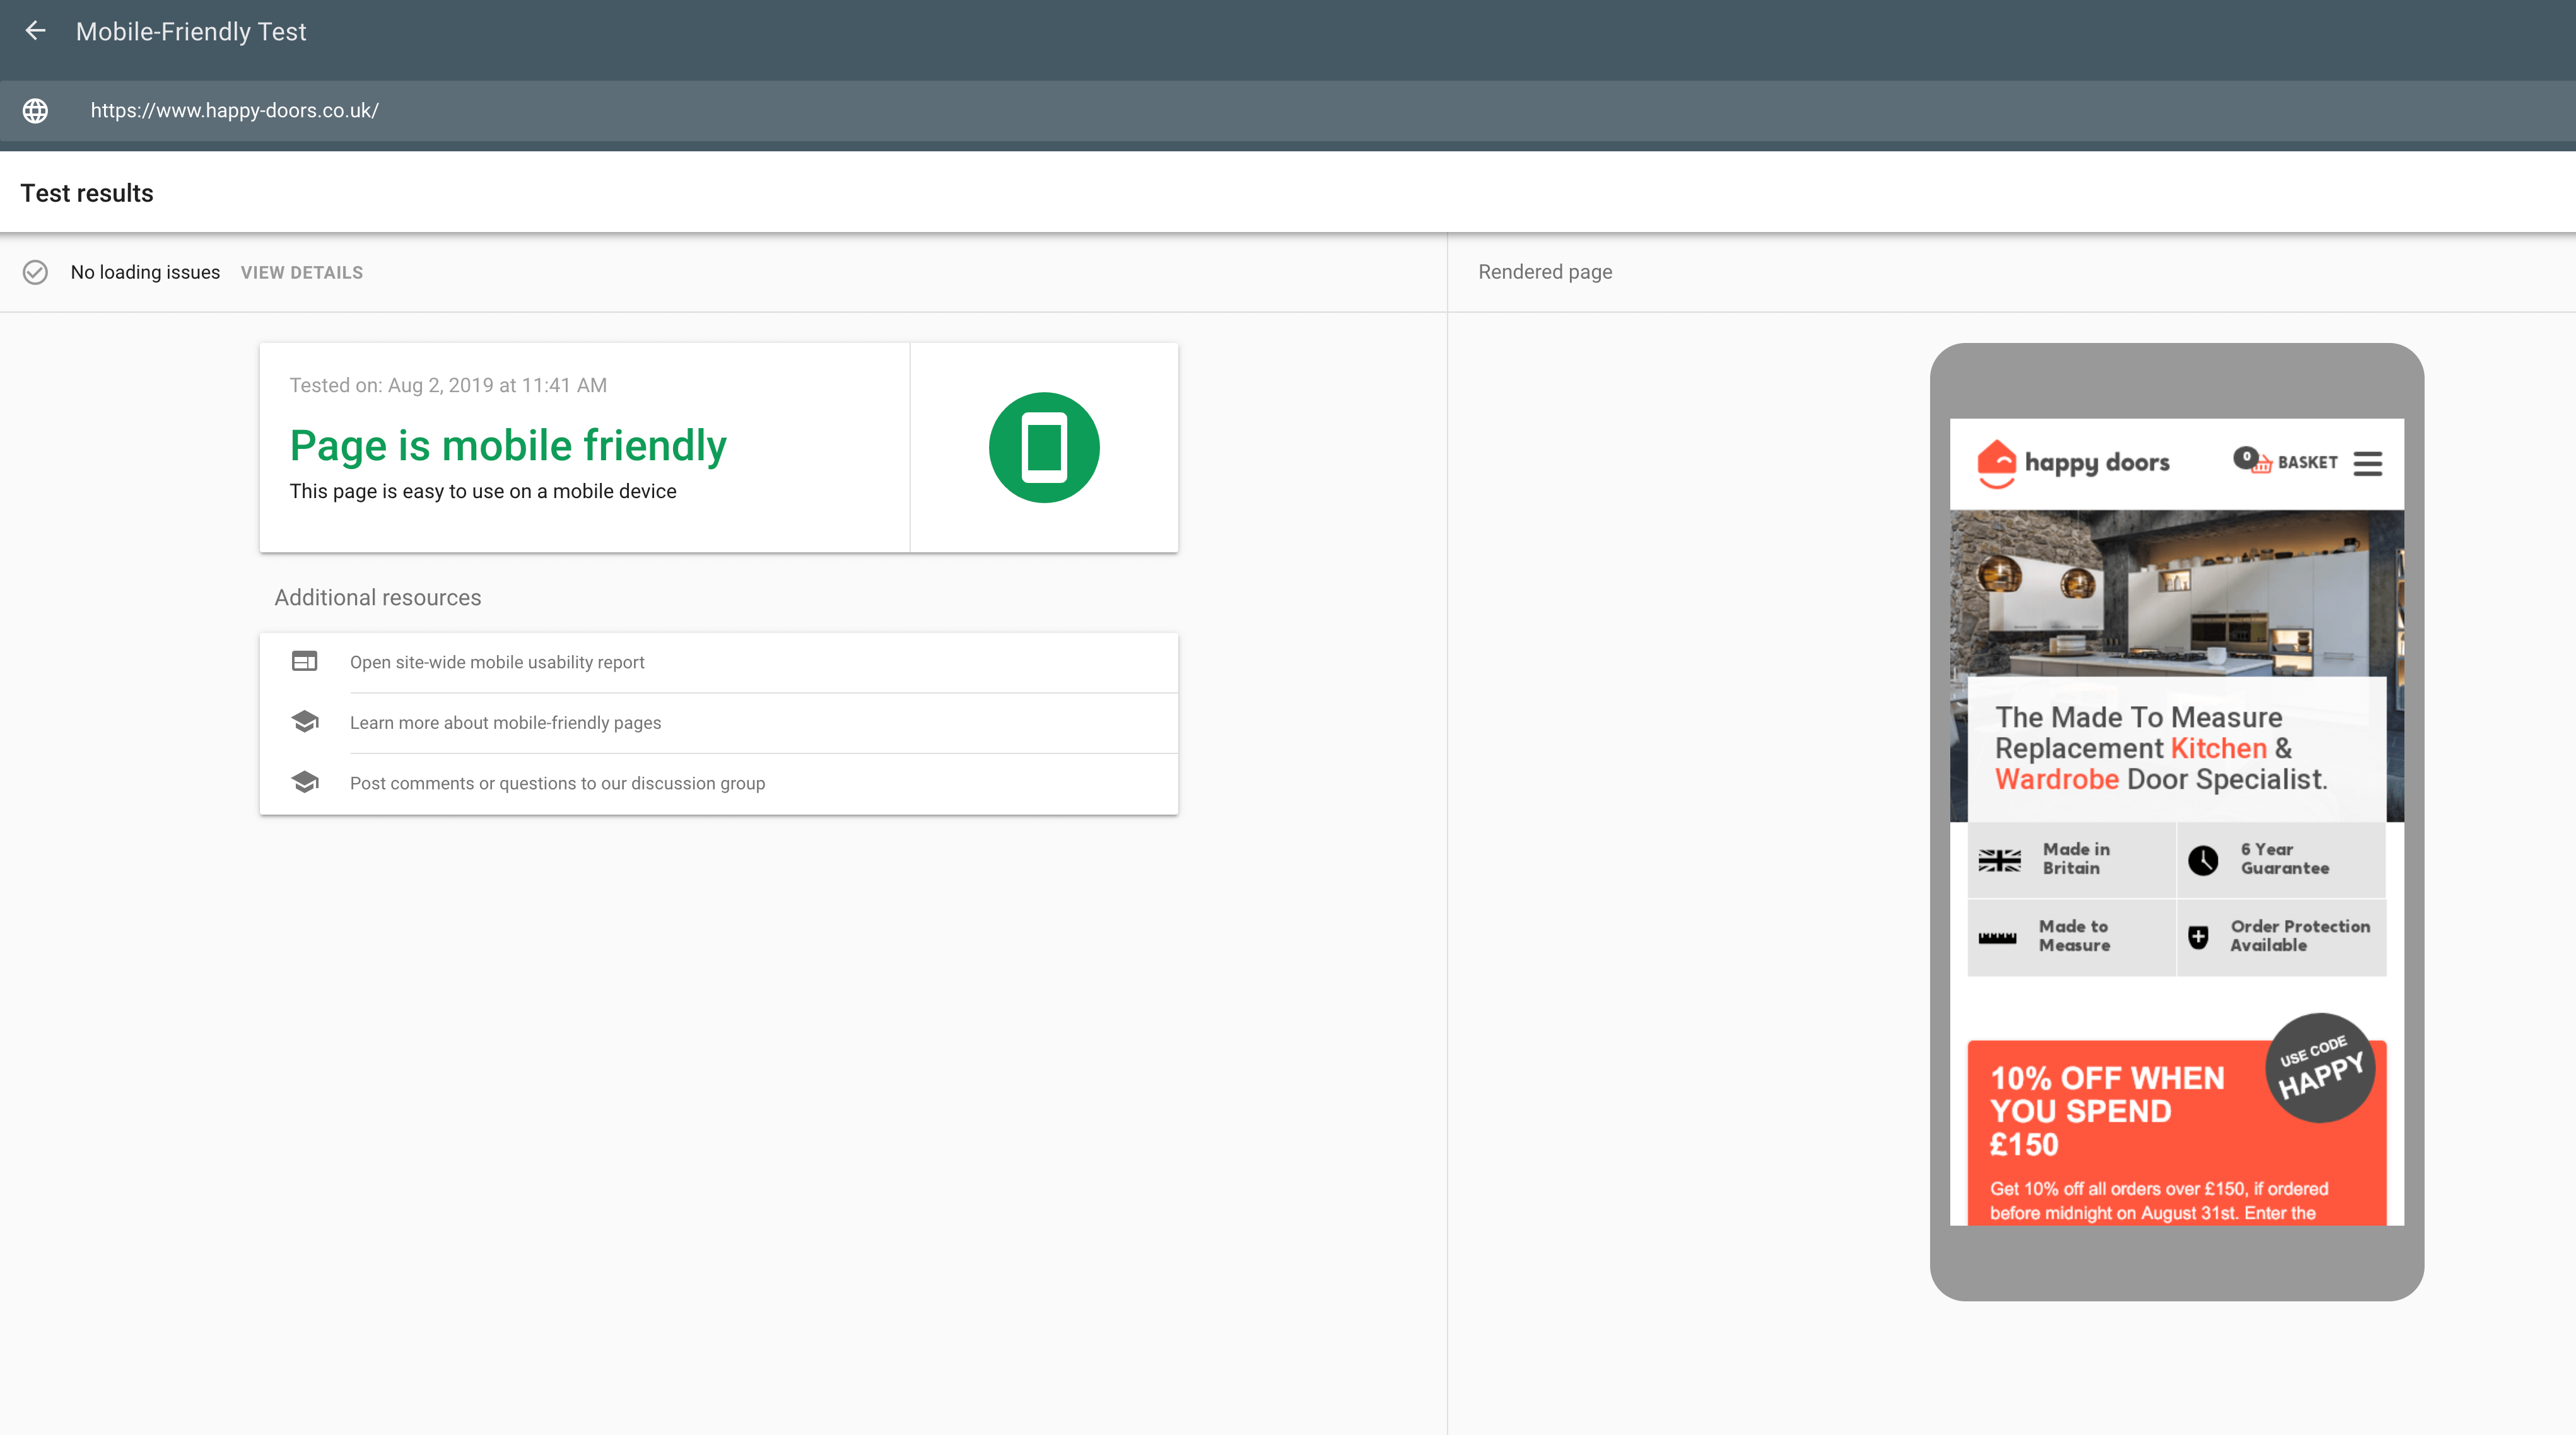Click graduation cap icon beside Learn more
This screenshot has height=1435, width=2576.
(x=305, y=721)
